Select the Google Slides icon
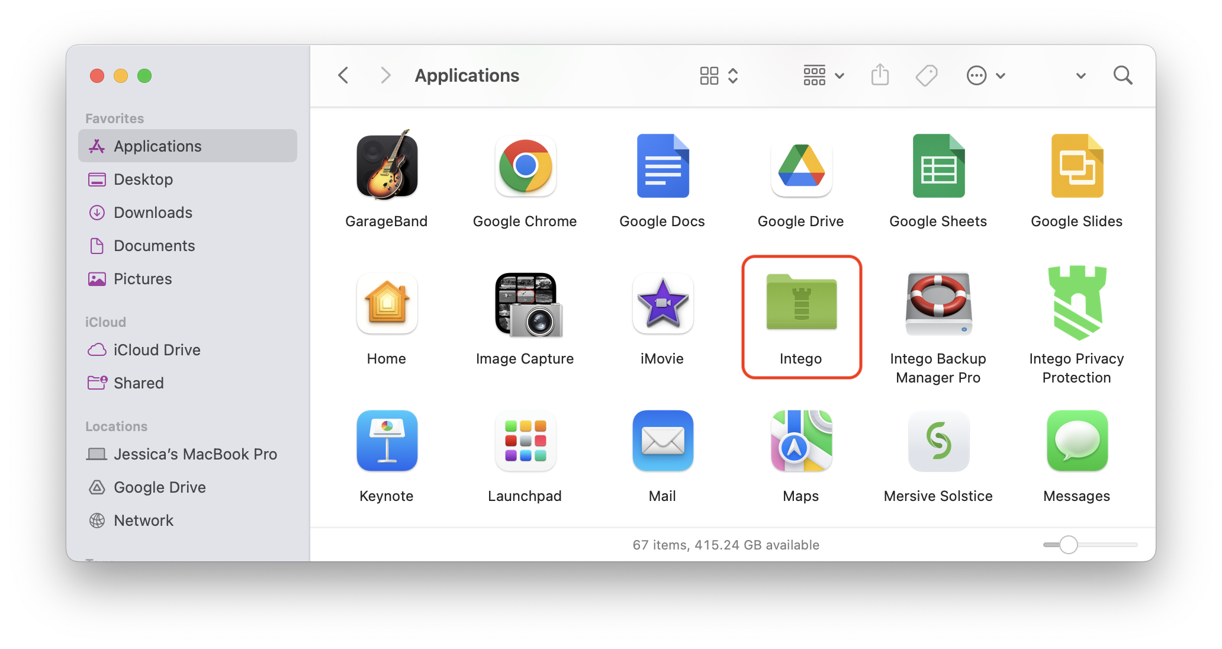This screenshot has width=1222, height=649. pos(1077,166)
